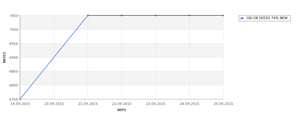Click the RATES y-axis title

4,58
